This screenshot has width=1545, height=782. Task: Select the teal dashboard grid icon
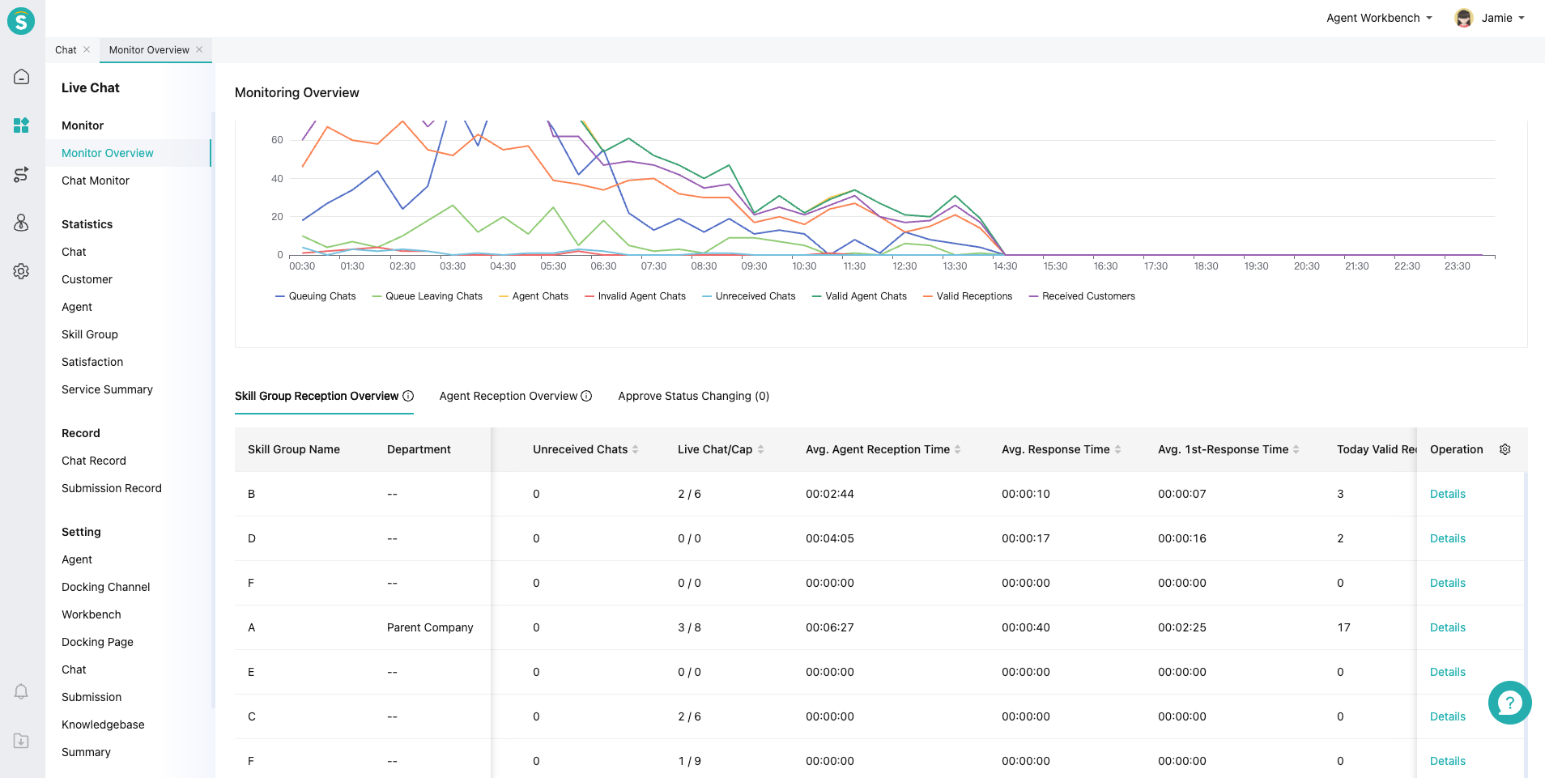tap(21, 125)
